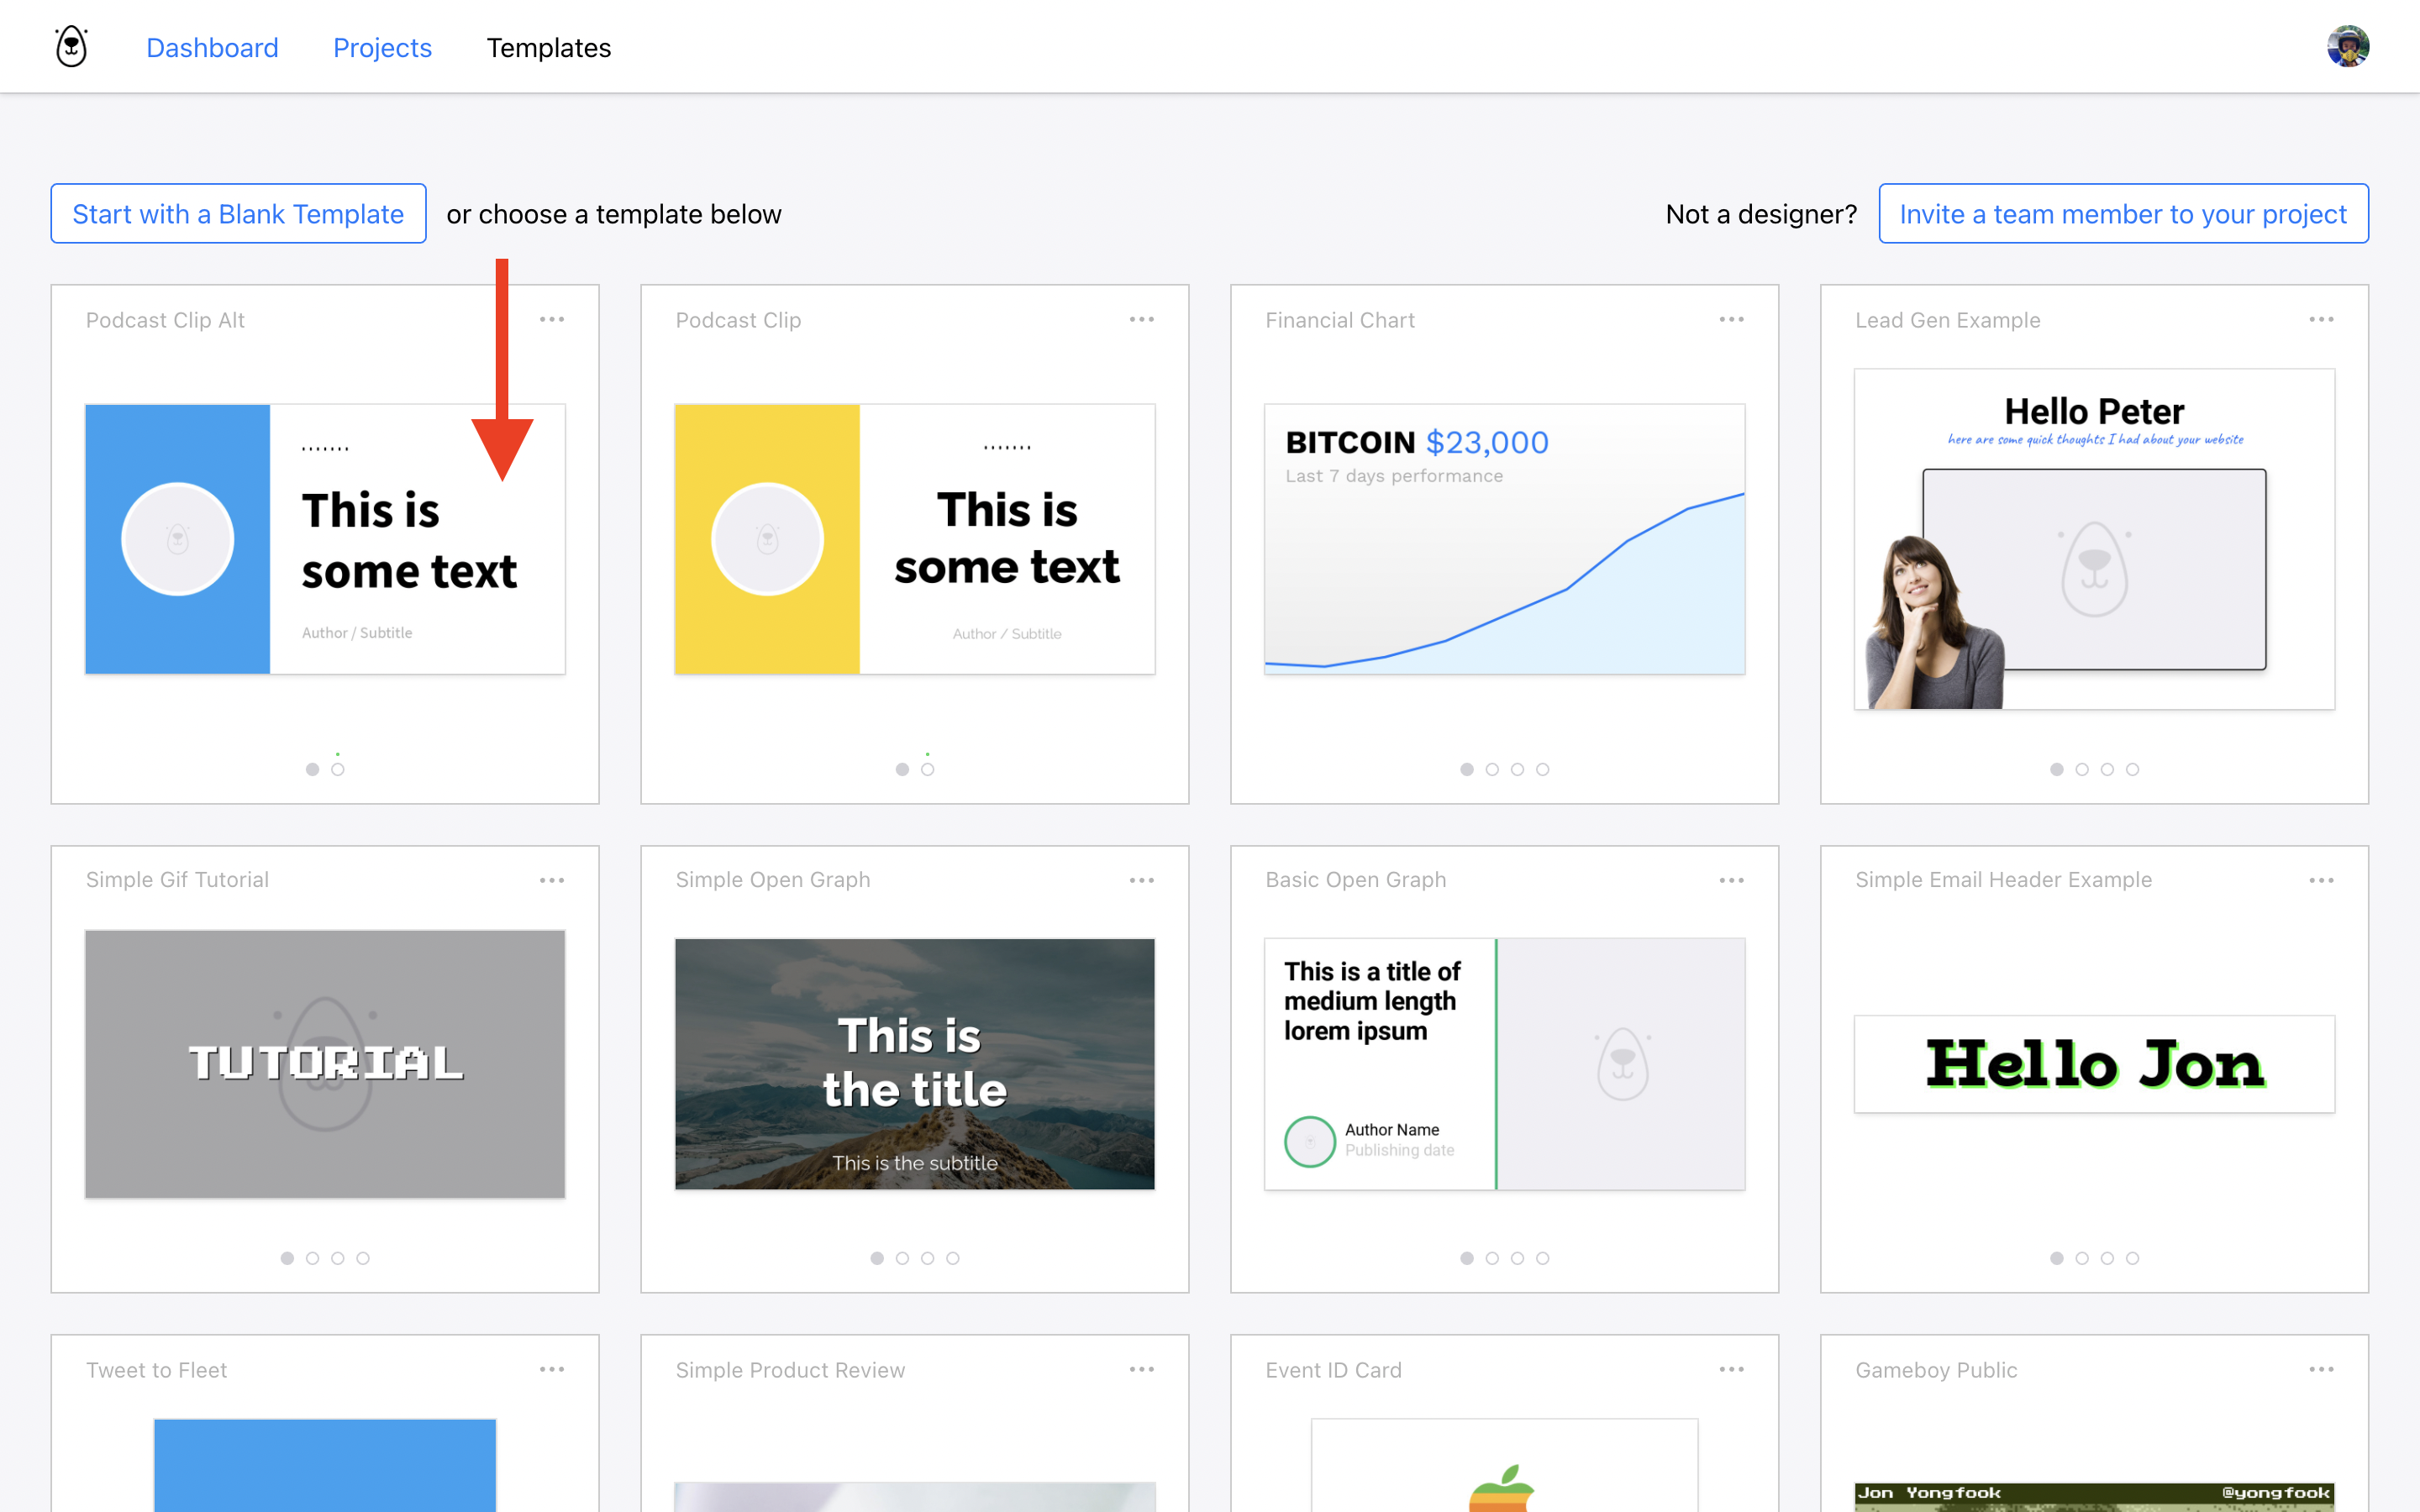The image size is (2420, 1512).
Task: Select third slide dot on Simple Open Graph
Action: click(x=928, y=1258)
